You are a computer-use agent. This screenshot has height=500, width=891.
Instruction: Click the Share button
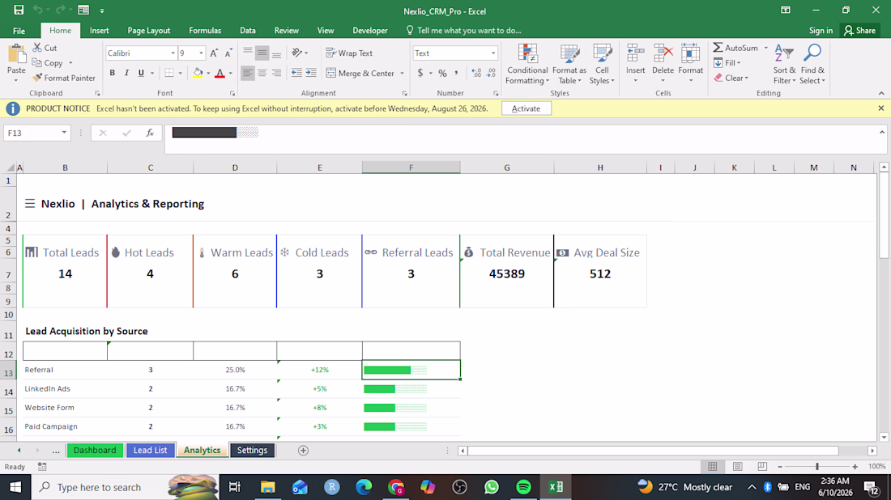(x=859, y=31)
